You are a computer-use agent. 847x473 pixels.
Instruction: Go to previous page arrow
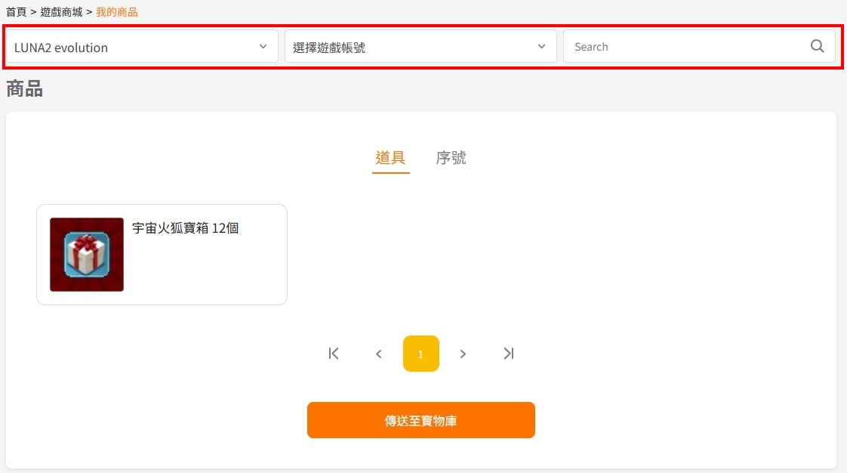[379, 354]
